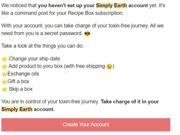Click the Gift a box list item

18,81
